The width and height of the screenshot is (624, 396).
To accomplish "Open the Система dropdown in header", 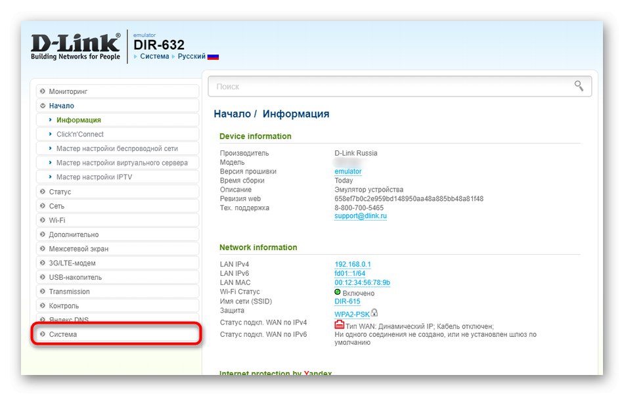I will [154, 56].
